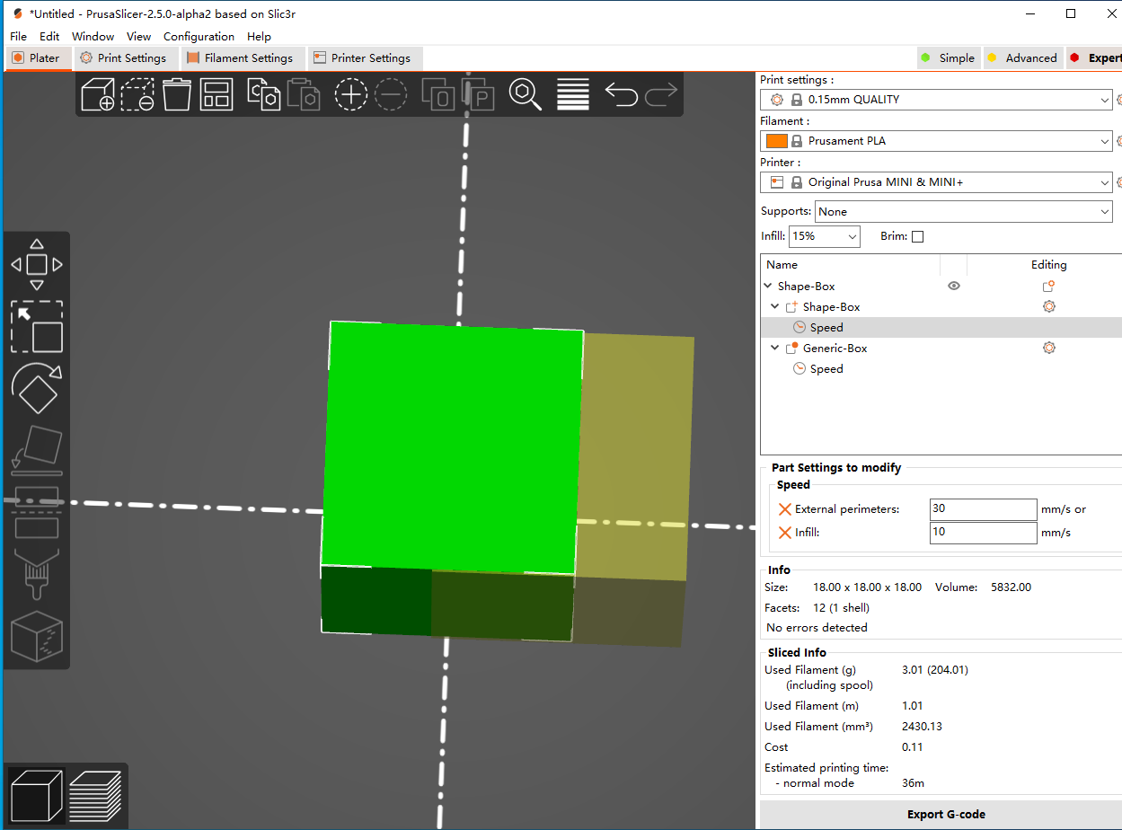Select Speed under Generic-Box

[826, 368]
